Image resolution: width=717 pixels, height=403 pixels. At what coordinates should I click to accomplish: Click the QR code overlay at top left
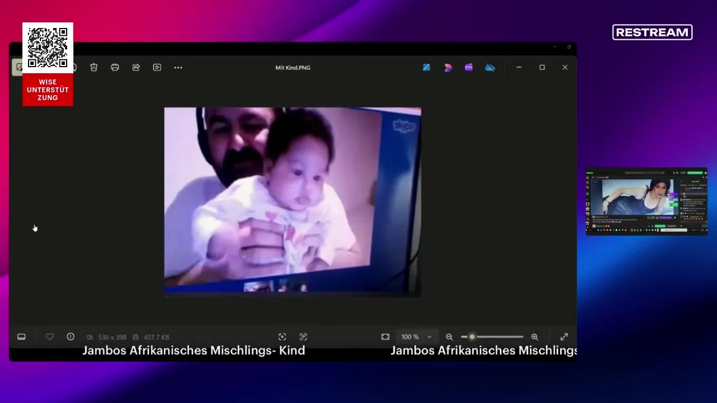(x=48, y=48)
